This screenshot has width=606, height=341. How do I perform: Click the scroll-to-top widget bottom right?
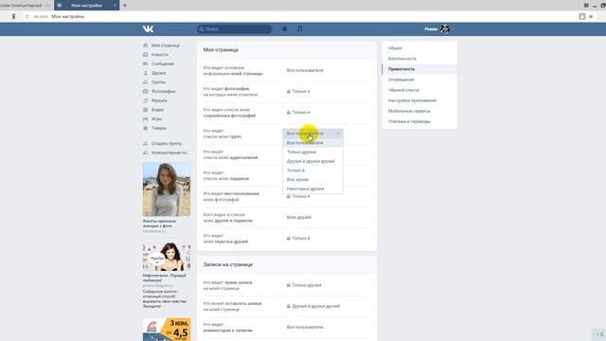(599, 334)
